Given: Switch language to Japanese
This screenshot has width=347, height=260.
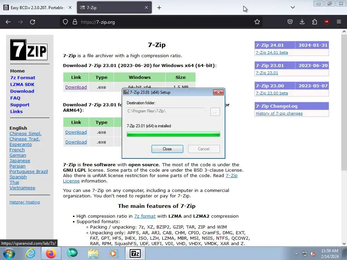Looking at the screenshot, I should pos(20,161).
